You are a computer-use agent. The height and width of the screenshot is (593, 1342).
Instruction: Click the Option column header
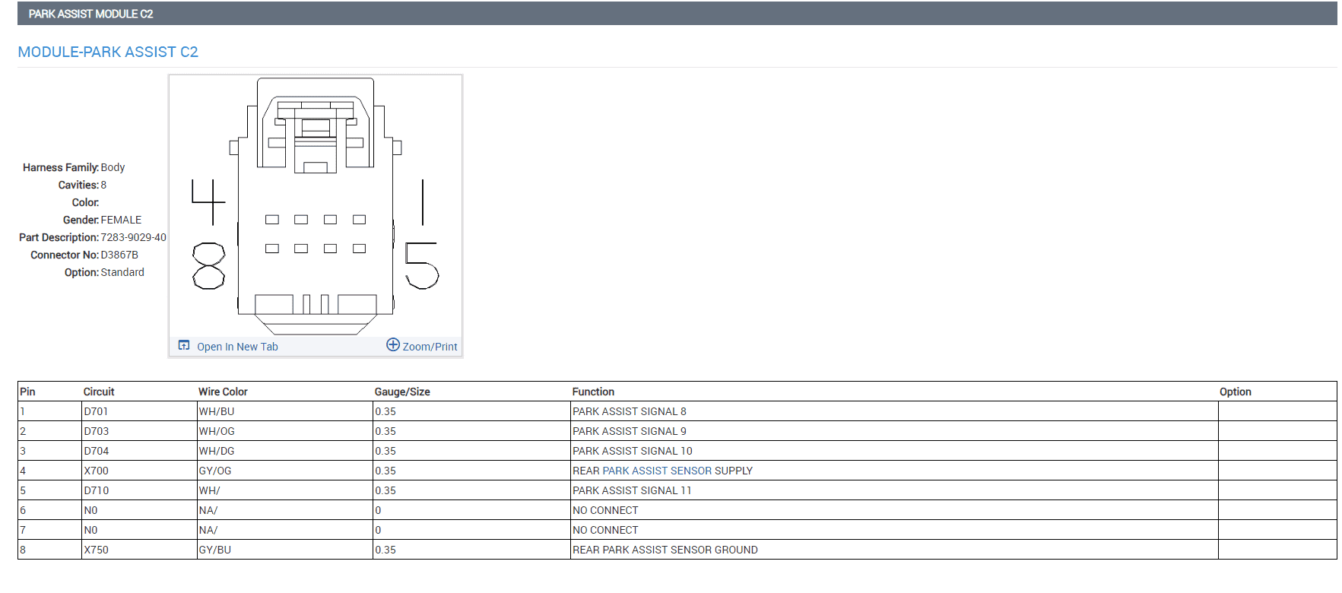(x=1236, y=392)
